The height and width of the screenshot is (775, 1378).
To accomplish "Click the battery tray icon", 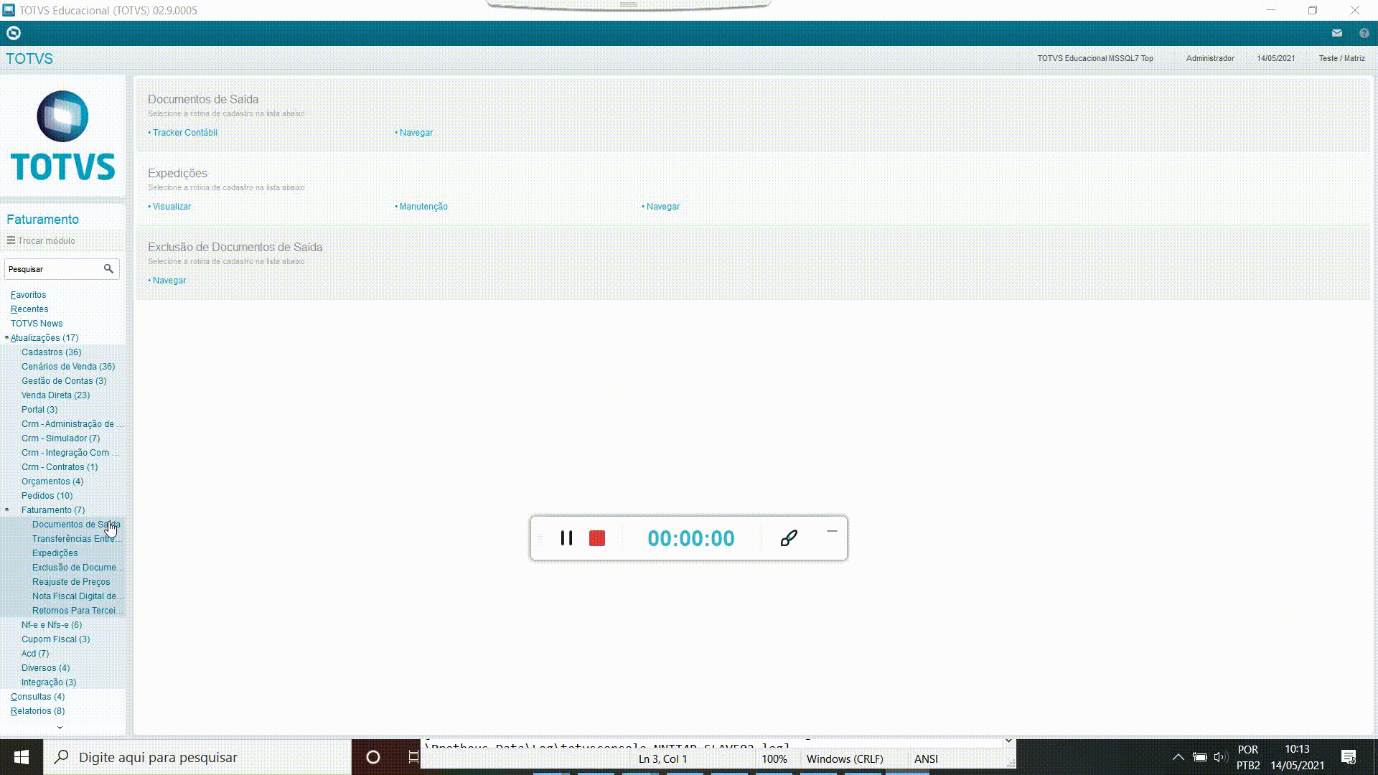I will click(x=1199, y=757).
